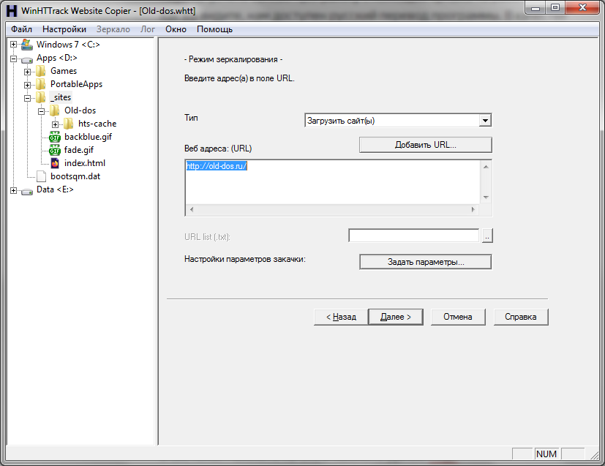The width and height of the screenshot is (605, 466).
Task: Select the Games folder label
Action: point(64,71)
